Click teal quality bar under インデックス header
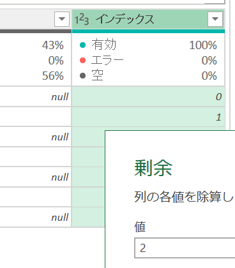This screenshot has width=235, height=268. pyautogui.click(x=148, y=31)
